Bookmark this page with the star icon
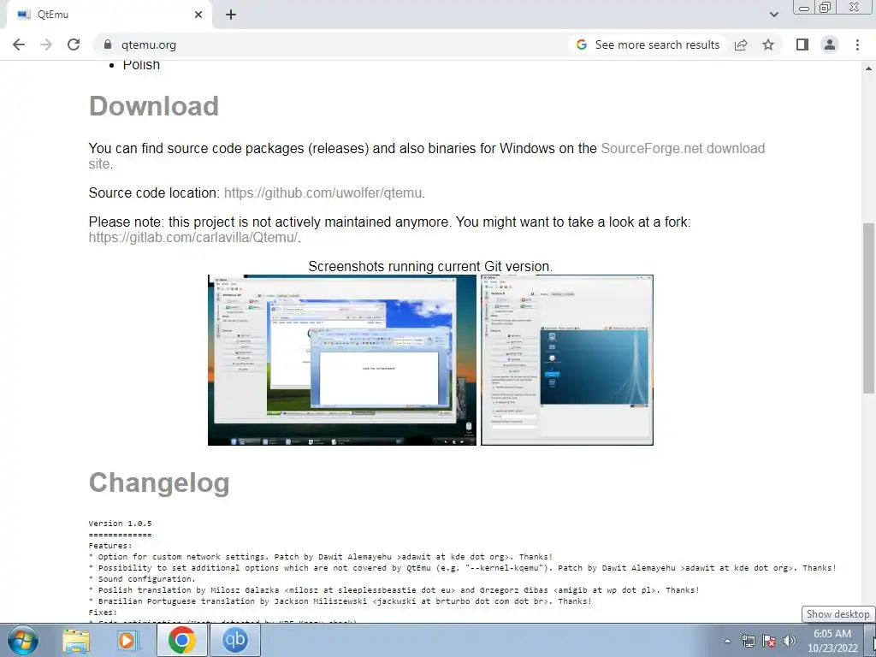 click(x=768, y=44)
